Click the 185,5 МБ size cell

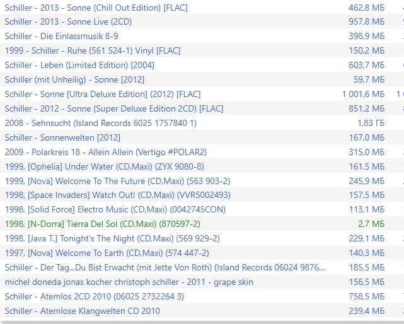pos(367,267)
